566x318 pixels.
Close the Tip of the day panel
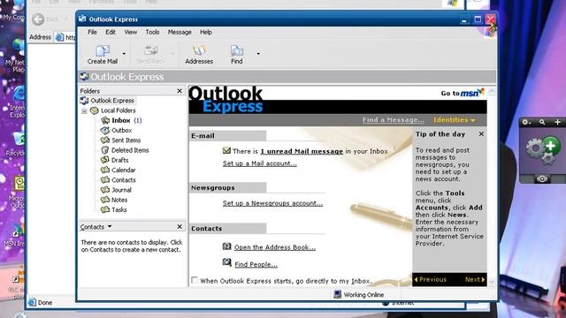[481, 133]
